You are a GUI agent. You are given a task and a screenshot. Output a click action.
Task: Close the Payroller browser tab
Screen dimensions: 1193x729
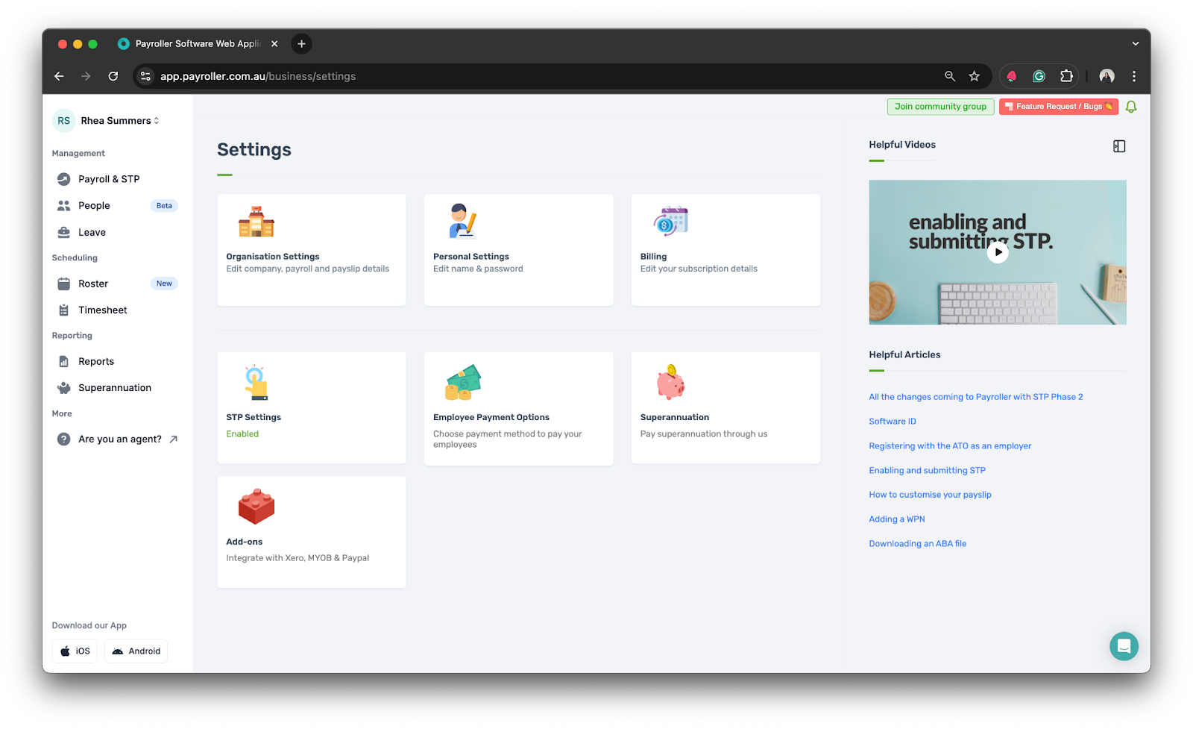coord(274,44)
